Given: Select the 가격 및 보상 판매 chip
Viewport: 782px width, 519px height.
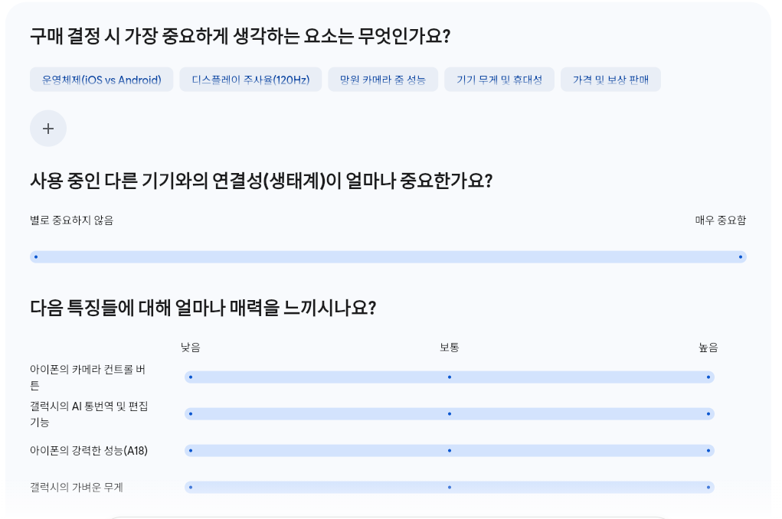Looking at the screenshot, I should click(x=610, y=79).
